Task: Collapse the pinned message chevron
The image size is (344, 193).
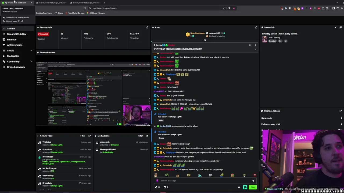Action: [255, 49]
